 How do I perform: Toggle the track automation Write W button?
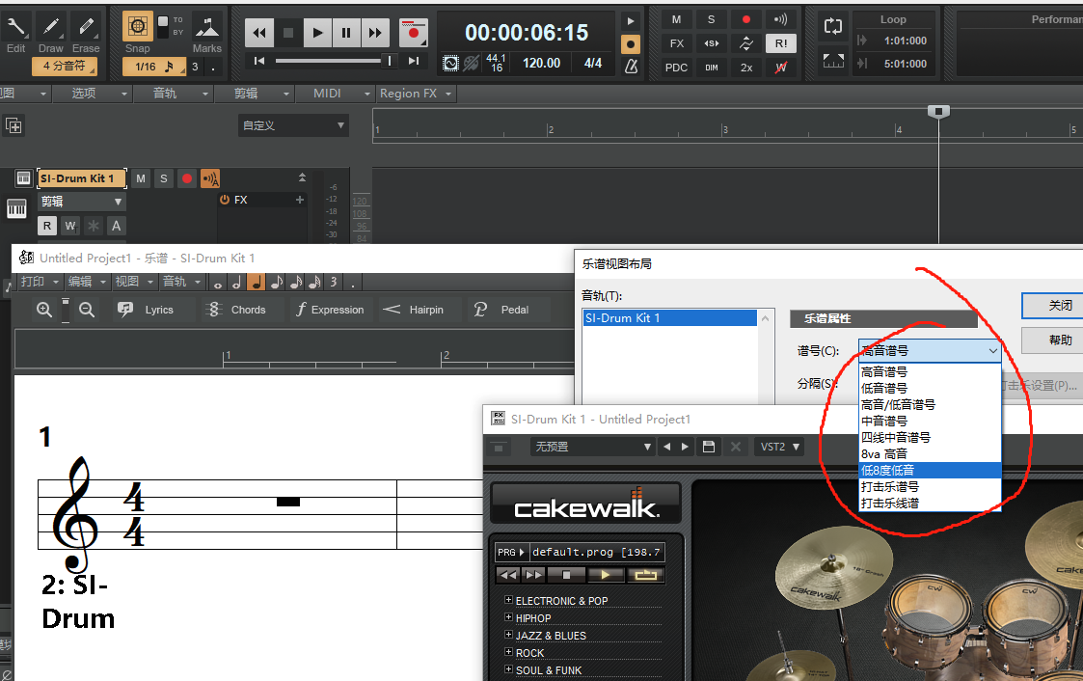click(x=69, y=226)
